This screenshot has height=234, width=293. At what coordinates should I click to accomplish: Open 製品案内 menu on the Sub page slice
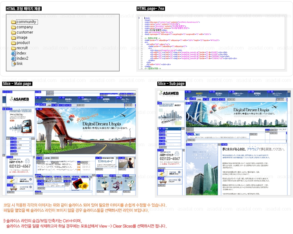coord(219,94)
